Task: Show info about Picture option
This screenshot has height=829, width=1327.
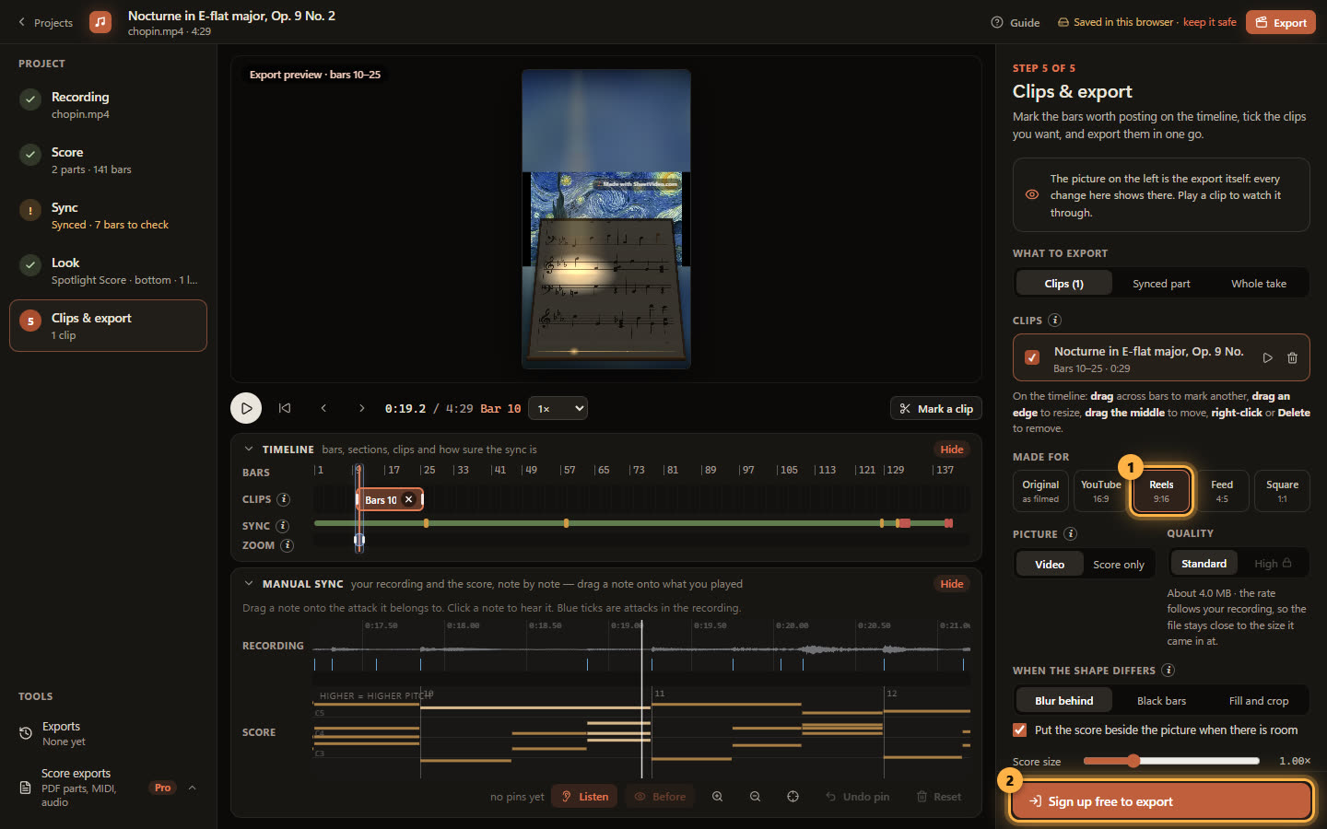Action: 1070,534
